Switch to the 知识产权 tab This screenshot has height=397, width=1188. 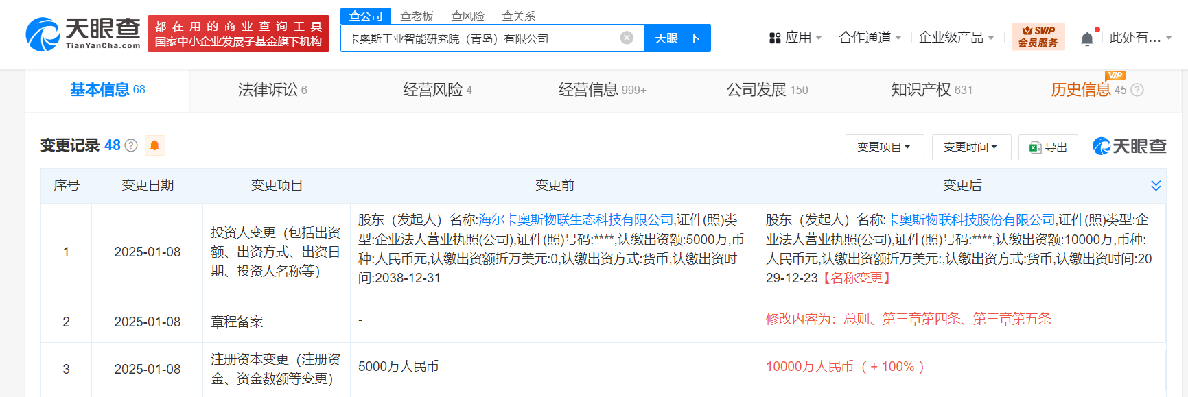(x=931, y=90)
